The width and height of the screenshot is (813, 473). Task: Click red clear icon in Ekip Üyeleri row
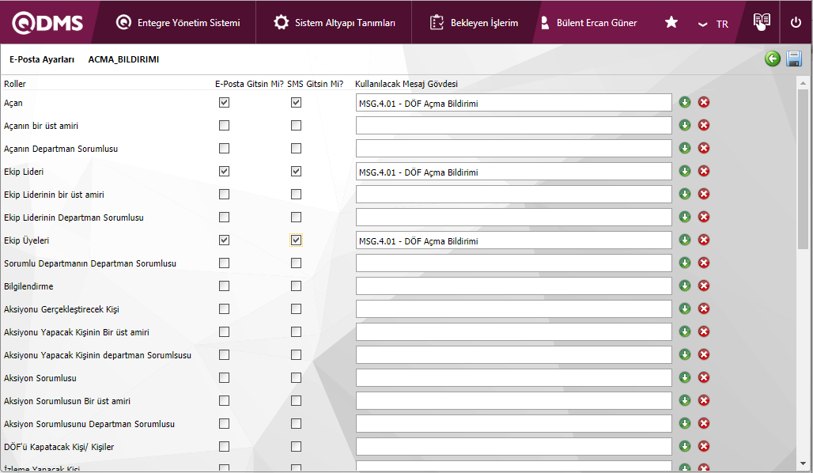pyautogui.click(x=704, y=240)
